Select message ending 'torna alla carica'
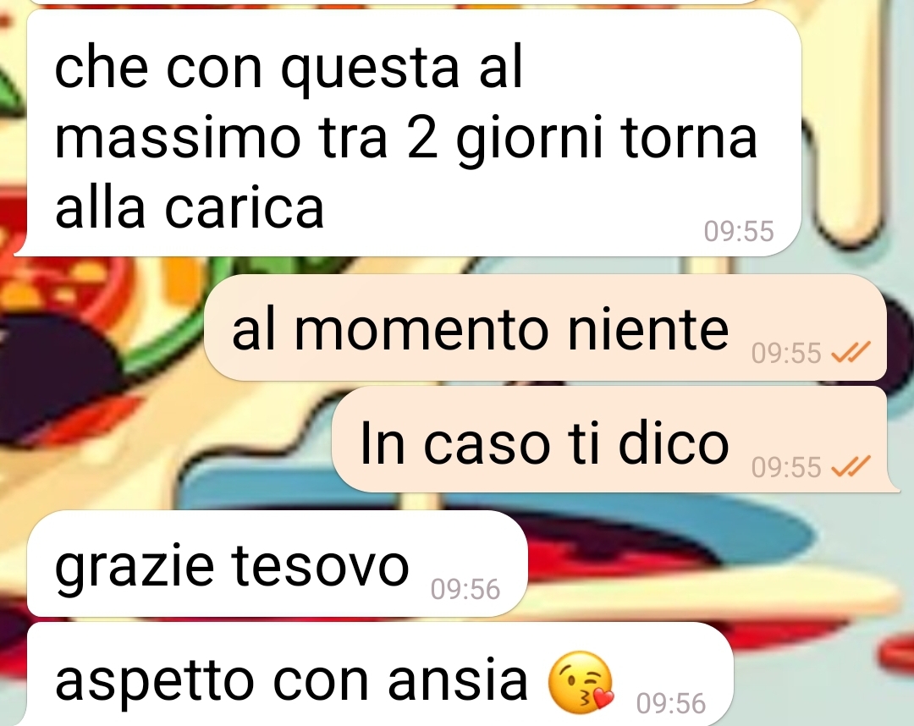The height and width of the screenshot is (726, 914). pos(414,133)
